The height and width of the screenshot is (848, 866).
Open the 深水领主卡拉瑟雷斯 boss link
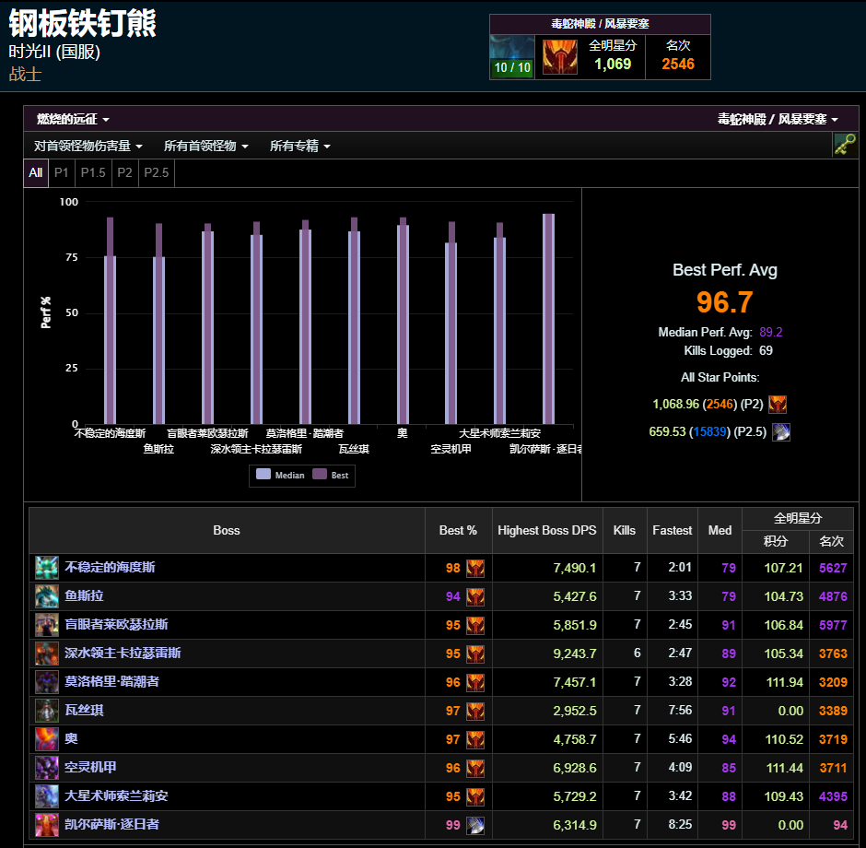[123, 654]
